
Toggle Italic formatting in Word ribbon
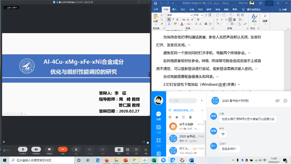point(173,20)
